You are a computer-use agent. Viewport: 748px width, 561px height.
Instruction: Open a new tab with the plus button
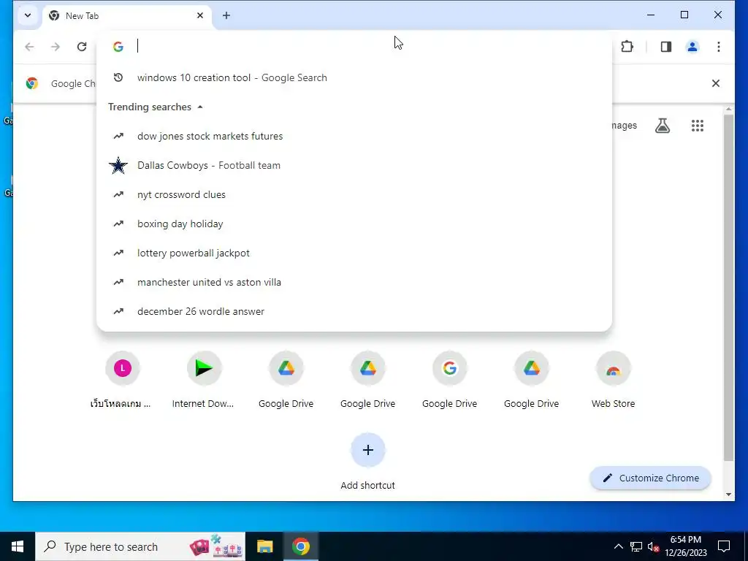[x=226, y=16]
